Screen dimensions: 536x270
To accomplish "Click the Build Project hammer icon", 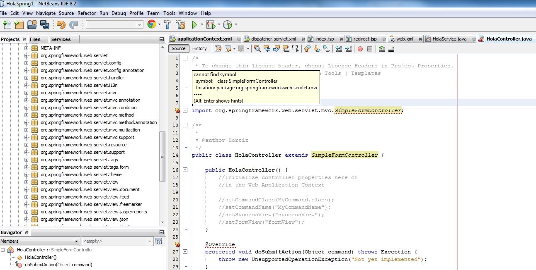I will 168,25.
